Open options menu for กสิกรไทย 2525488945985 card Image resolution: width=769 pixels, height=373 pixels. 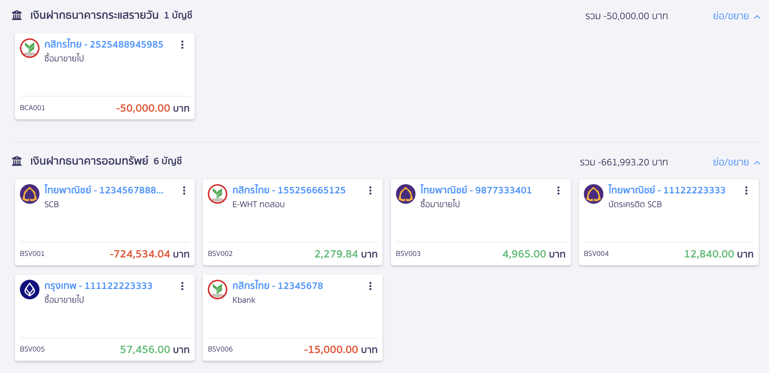(x=182, y=45)
